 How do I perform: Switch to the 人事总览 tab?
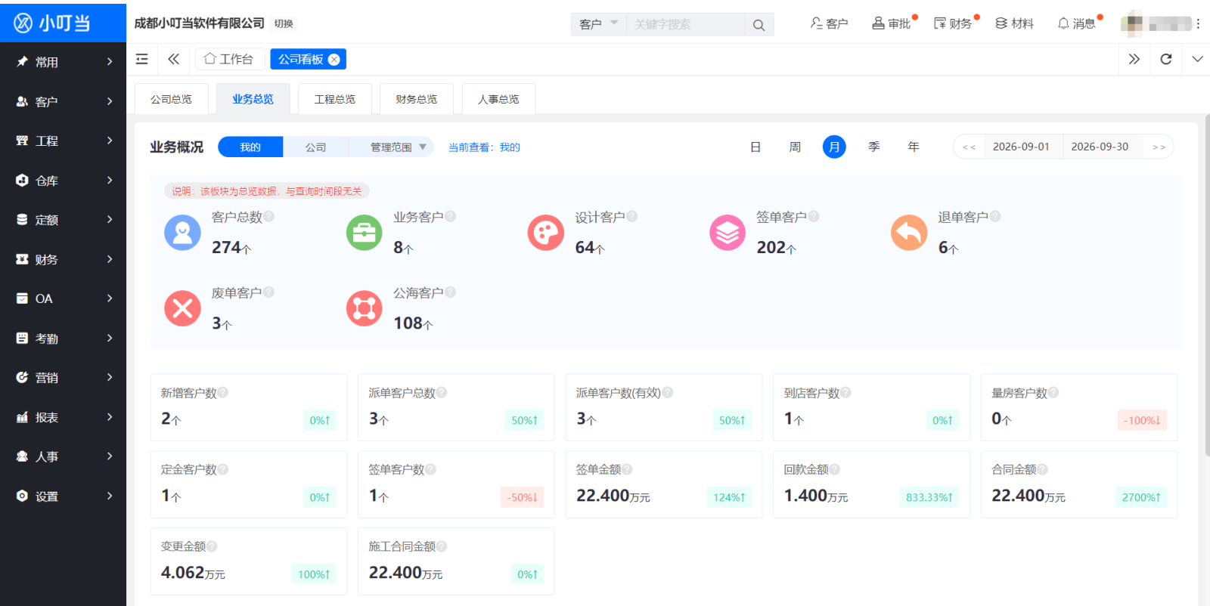(x=498, y=99)
